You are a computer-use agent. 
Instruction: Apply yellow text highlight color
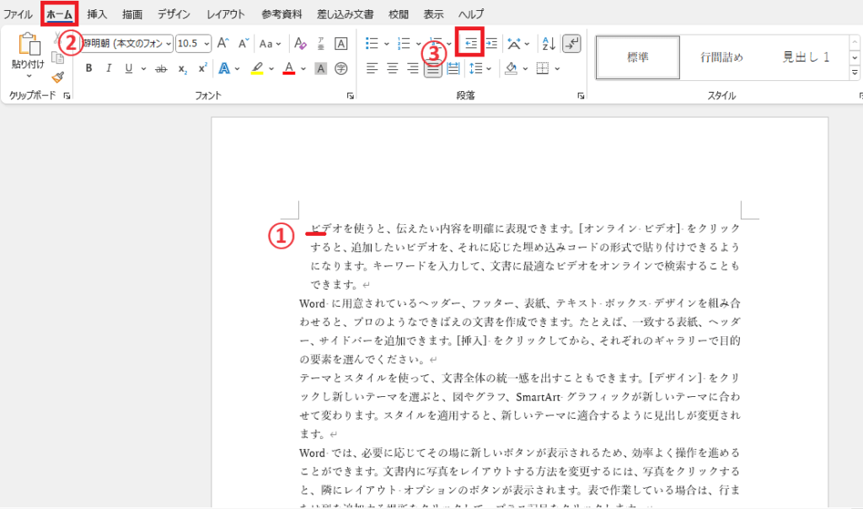[x=256, y=68]
